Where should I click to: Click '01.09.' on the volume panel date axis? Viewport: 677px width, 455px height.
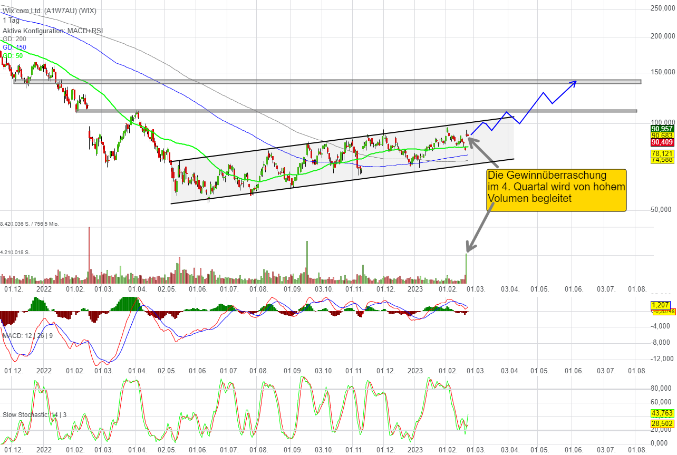[293, 289]
